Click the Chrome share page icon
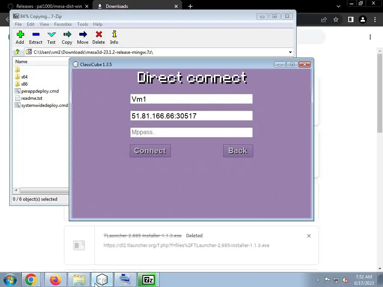Image resolution: width=383 pixels, height=287 pixels. [324, 19]
